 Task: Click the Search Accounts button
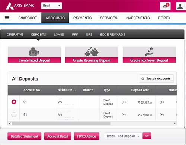coord(157,79)
